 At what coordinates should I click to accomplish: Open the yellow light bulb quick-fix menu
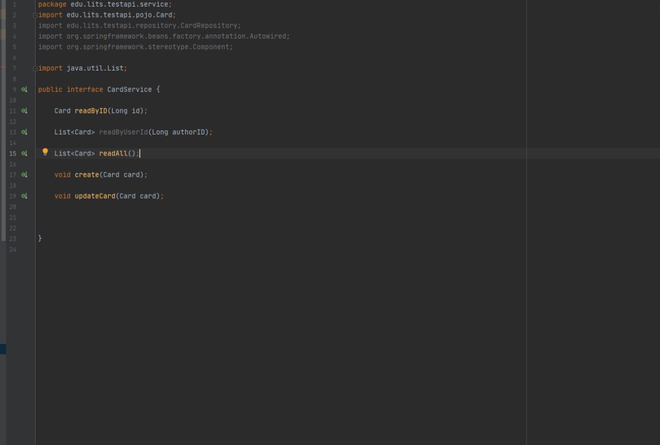pyautogui.click(x=45, y=152)
